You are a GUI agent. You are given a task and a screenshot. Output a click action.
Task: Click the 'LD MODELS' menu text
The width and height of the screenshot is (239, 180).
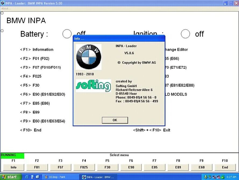(x=176, y=94)
